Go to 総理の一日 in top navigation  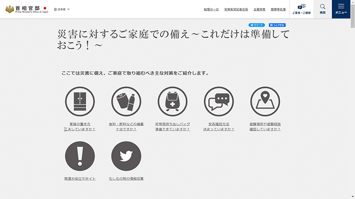(x=211, y=9)
